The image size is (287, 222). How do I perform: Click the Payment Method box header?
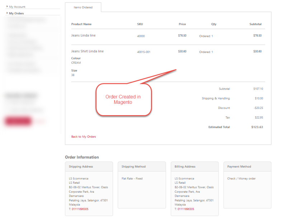click(x=248, y=166)
